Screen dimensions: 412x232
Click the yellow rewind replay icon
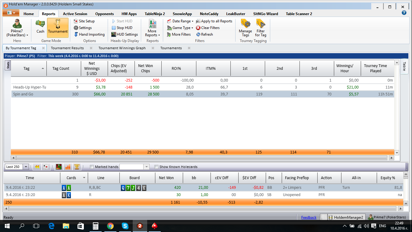click(x=37, y=167)
